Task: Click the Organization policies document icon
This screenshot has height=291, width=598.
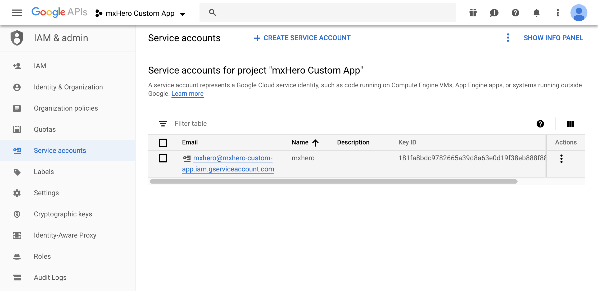Action: coord(17,108)
